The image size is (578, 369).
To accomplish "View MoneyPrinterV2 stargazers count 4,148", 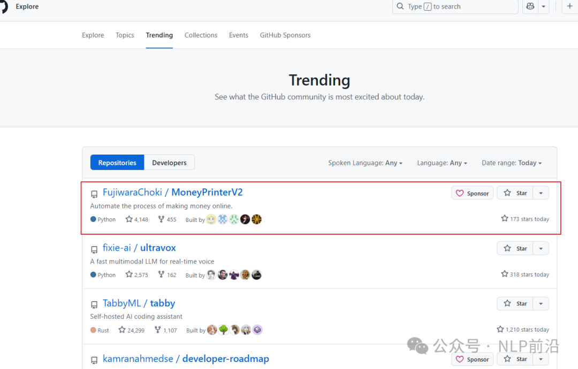I will 137,219.
